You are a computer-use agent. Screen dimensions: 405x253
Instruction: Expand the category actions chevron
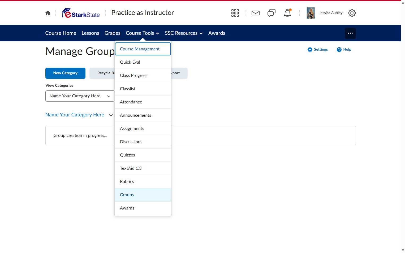click(111, 115)
